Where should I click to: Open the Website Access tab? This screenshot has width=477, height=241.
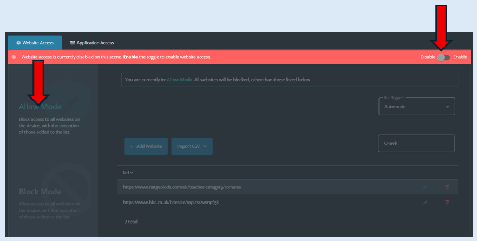(35, 43)
